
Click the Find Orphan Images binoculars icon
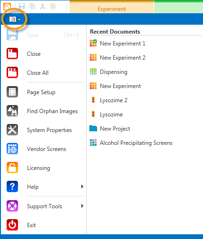(12, 111)
